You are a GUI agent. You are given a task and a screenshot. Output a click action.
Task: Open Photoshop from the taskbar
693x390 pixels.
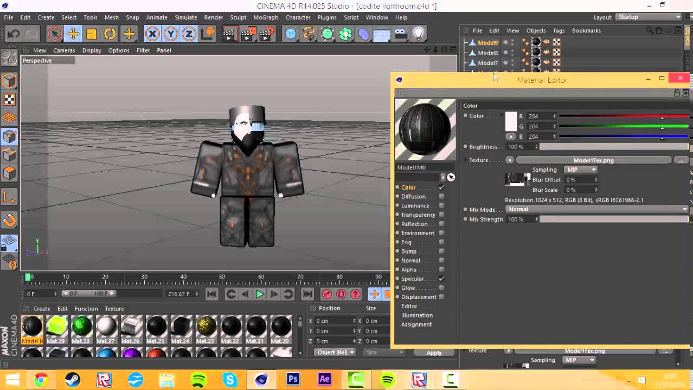click(293, 380)
